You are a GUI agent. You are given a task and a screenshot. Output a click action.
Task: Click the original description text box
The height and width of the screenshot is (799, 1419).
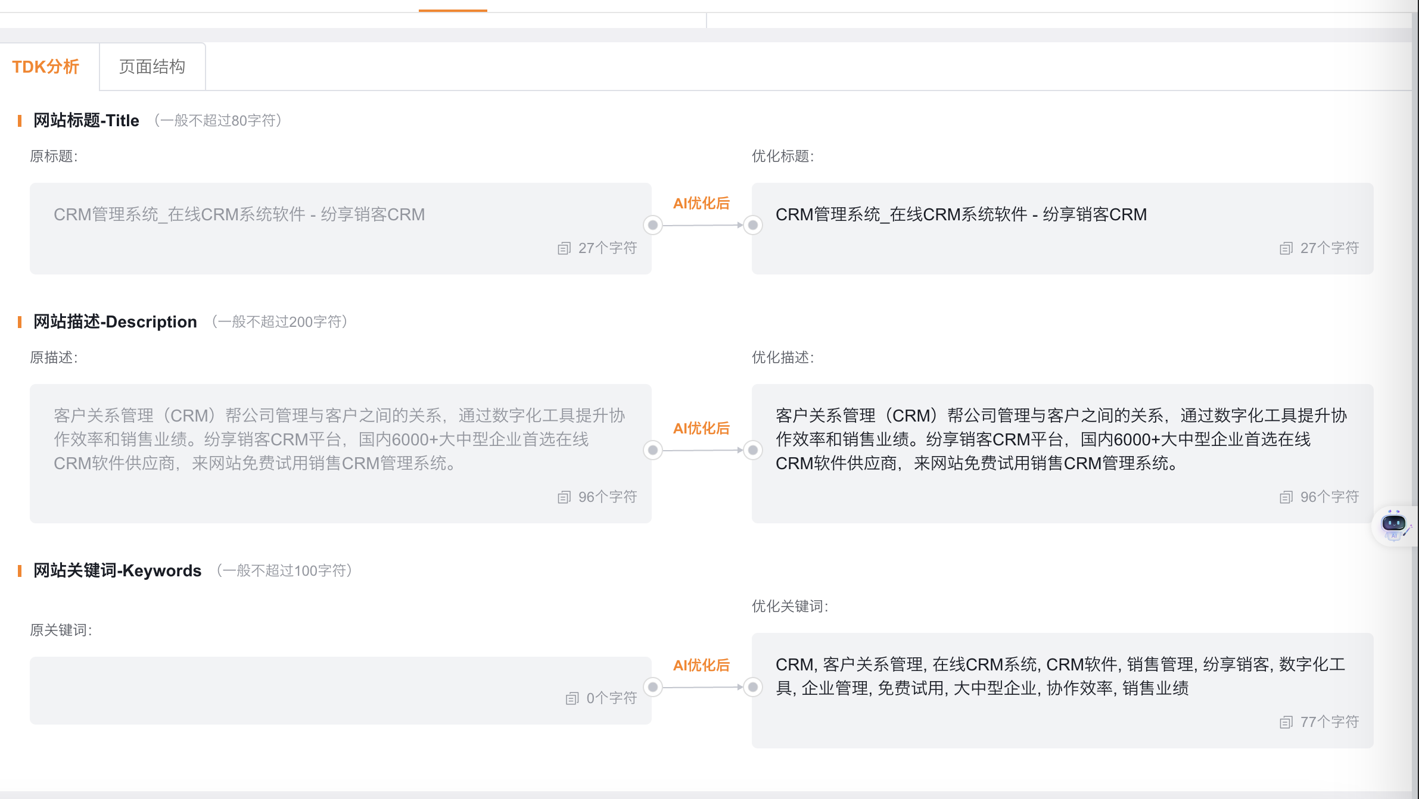341,454
